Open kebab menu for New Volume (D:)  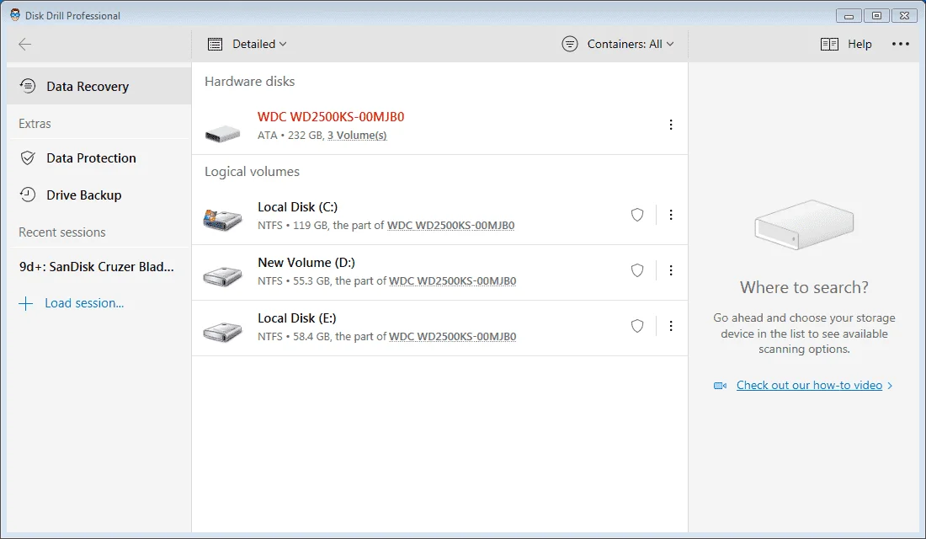tap(671, 270)
